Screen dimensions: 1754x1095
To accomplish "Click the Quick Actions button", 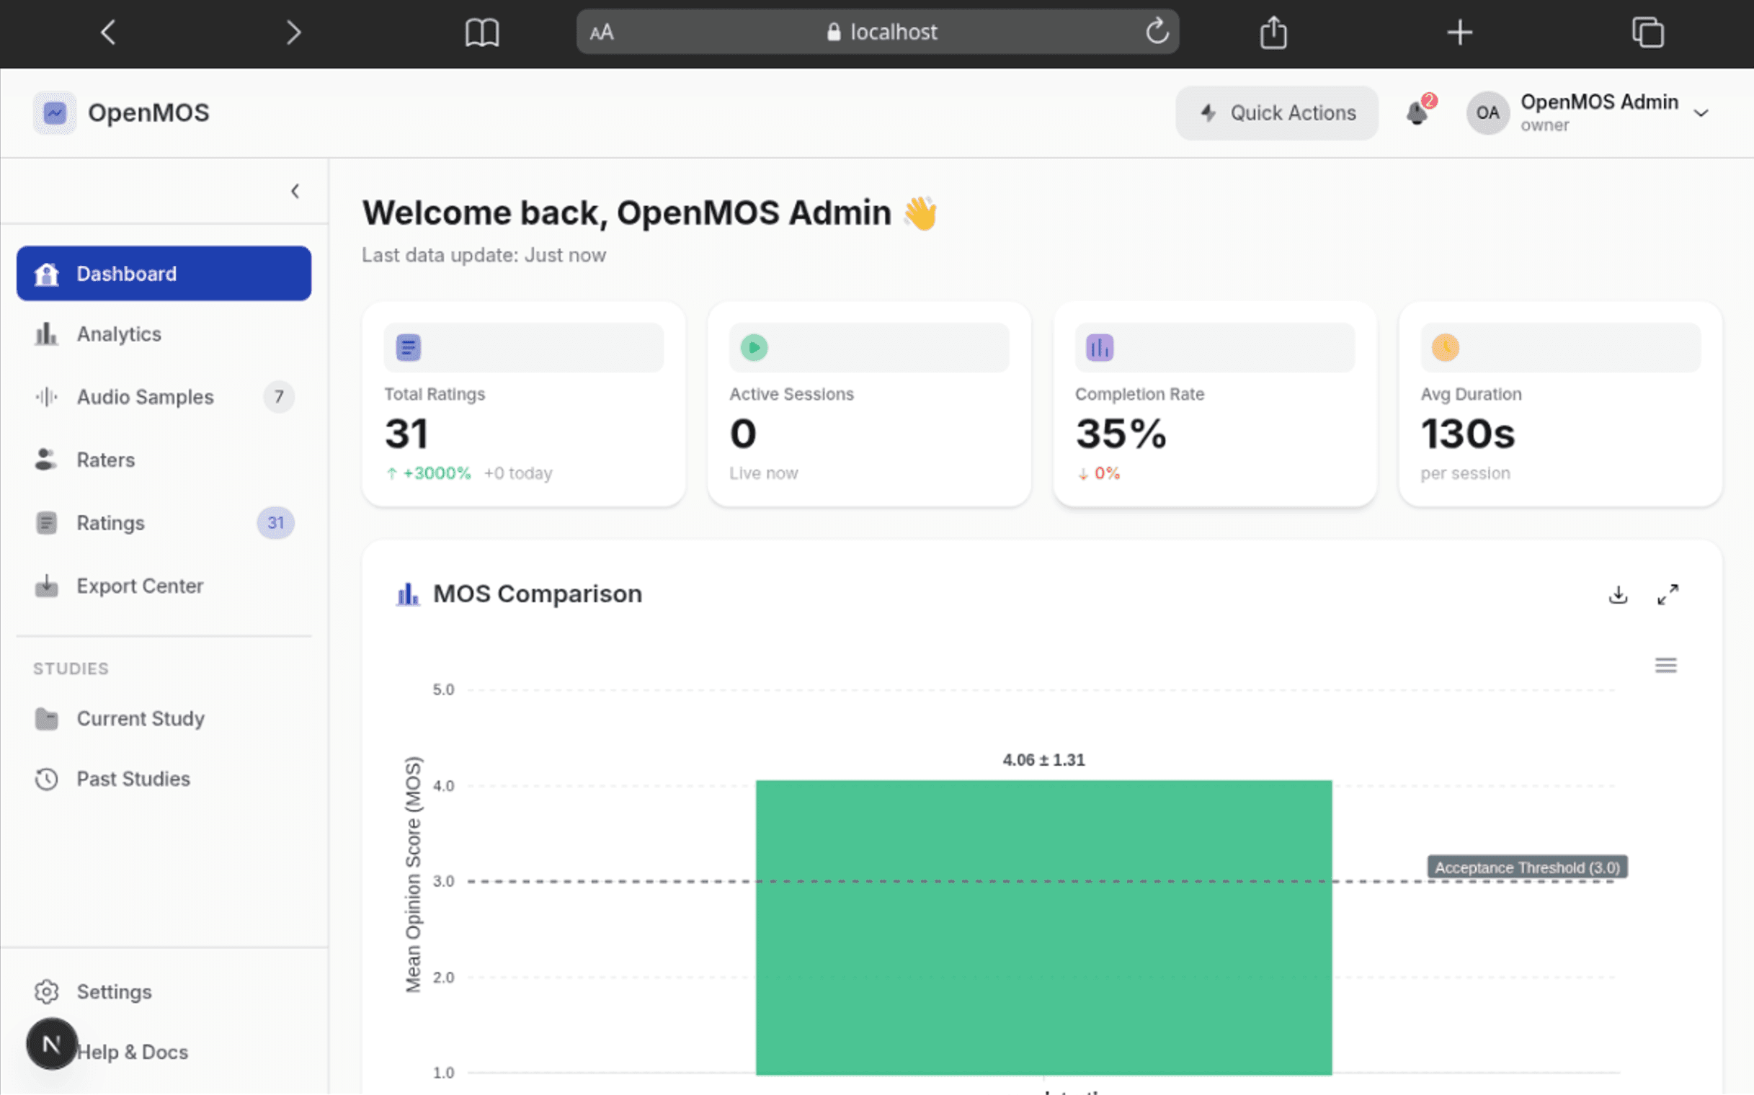I will [x=1277, y=113].
